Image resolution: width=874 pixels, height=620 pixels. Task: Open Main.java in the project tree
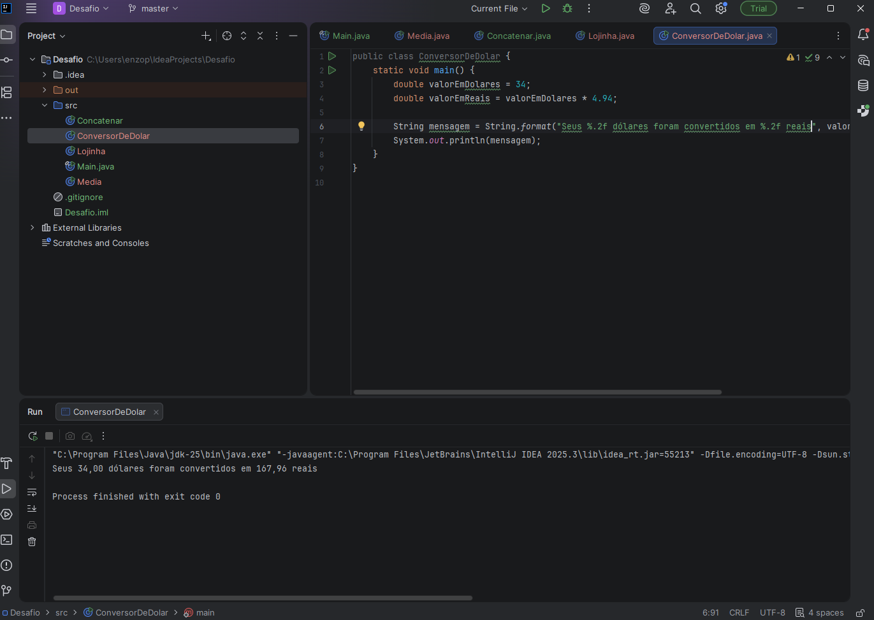(95, 166)
